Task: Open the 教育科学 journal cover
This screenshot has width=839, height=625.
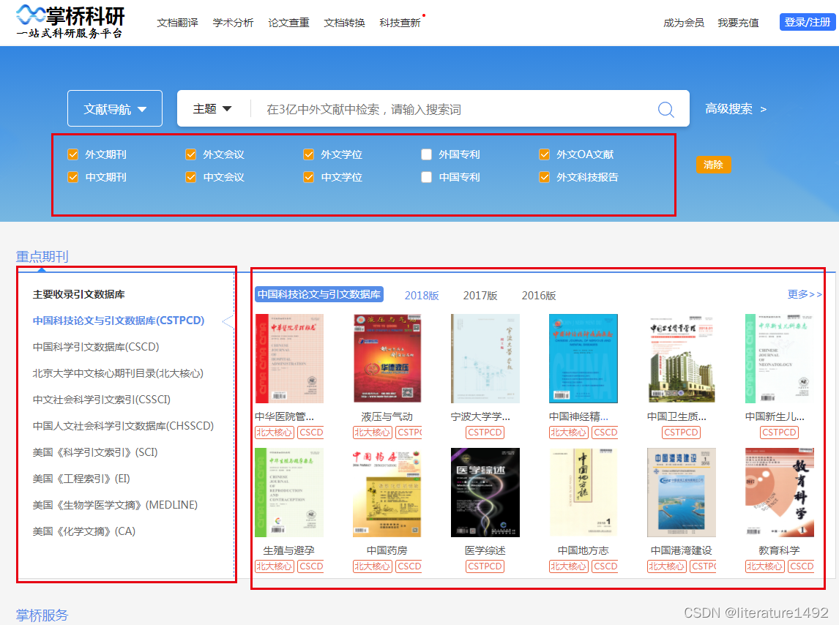Action: (x=780, y=493)
